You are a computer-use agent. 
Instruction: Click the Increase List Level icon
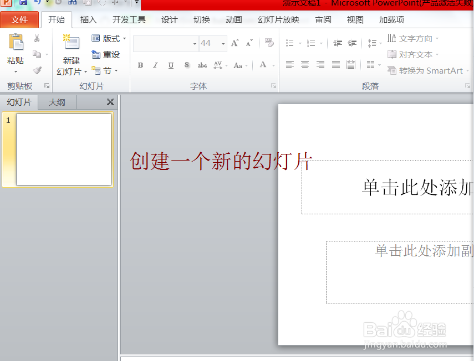(x=352, y=43)
